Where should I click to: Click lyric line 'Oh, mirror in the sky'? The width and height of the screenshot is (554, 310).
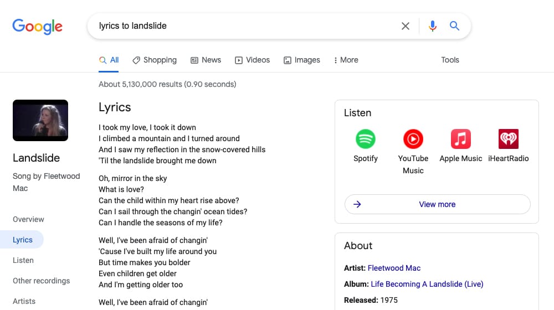[132, 178]
